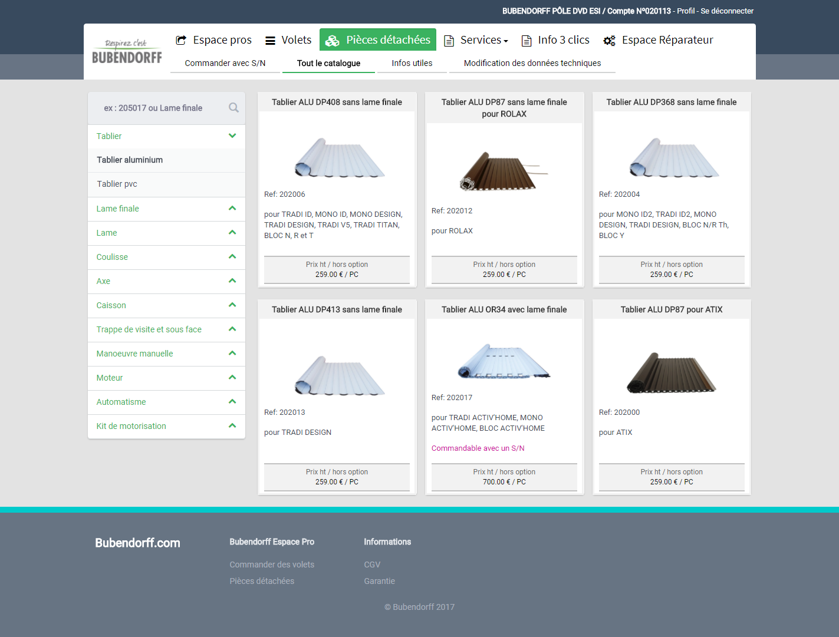Click the catalogue search input field
Viewport: 839px width, 637px height.
pos(153,108)
